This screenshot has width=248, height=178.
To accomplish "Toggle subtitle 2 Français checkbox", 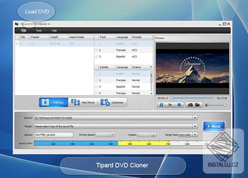I will [96, 80].
